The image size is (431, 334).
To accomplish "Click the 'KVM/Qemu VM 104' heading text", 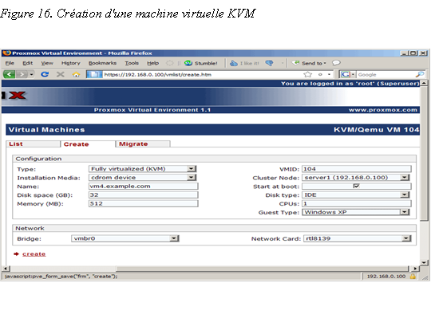I will point(376,130).
